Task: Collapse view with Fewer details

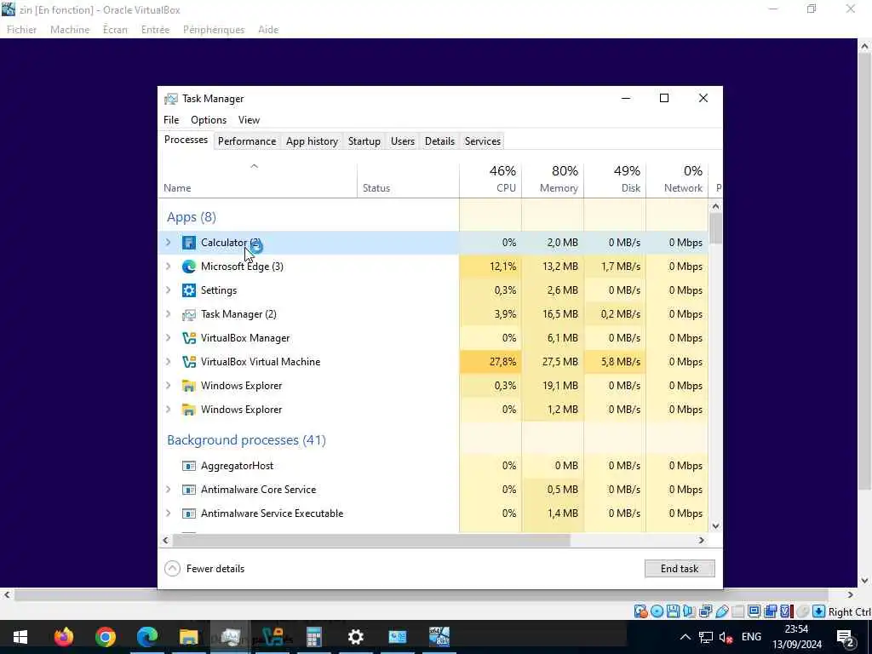Action: [204, 569]
